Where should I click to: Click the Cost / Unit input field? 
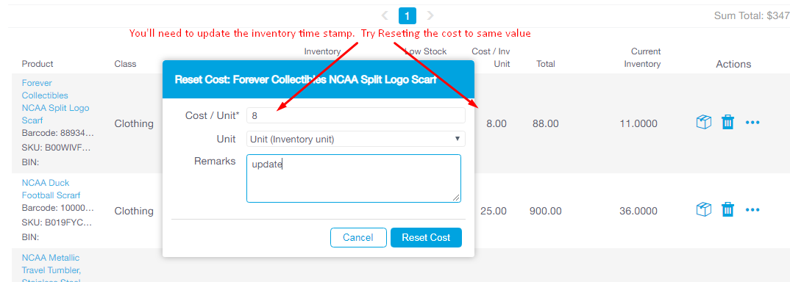click(356, 115)
